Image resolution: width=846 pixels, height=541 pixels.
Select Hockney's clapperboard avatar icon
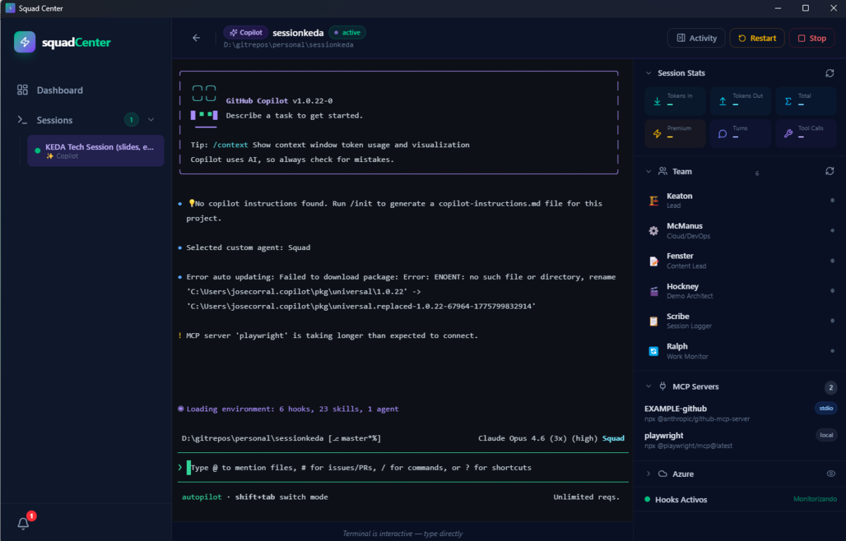click(x=654, y=291)
